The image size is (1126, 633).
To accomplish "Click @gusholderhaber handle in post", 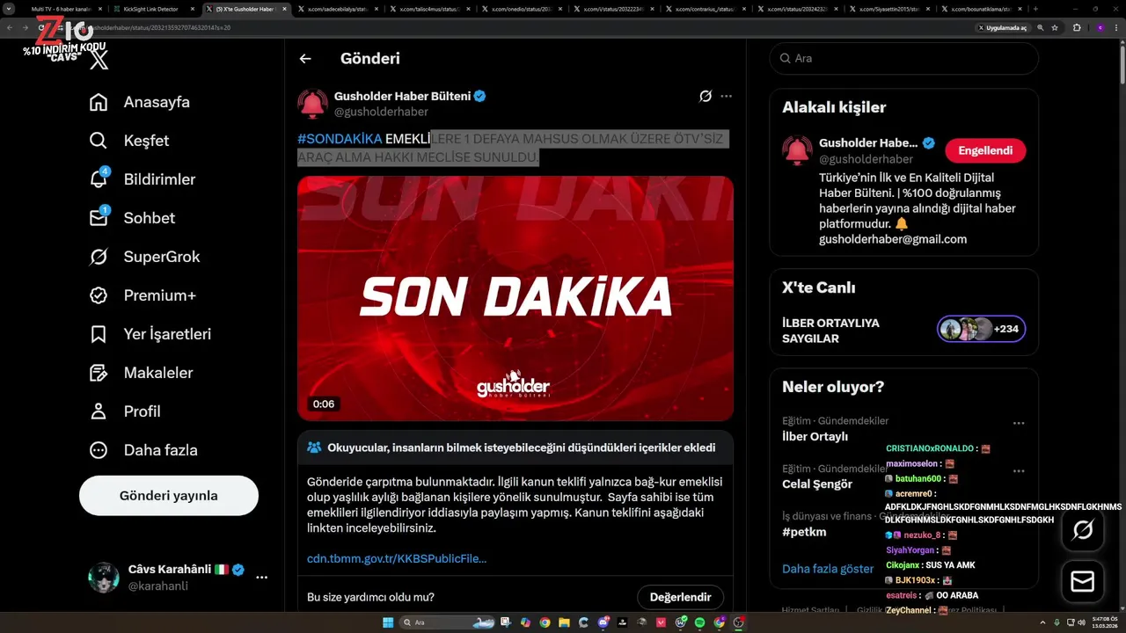I will tap(381, 112).
